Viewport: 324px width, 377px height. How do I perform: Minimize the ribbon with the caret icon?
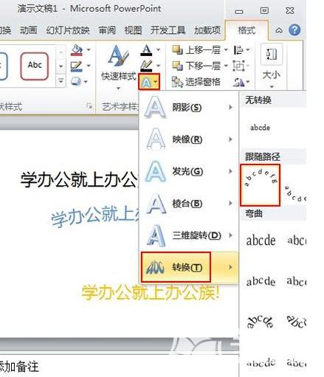coord(278,30)
